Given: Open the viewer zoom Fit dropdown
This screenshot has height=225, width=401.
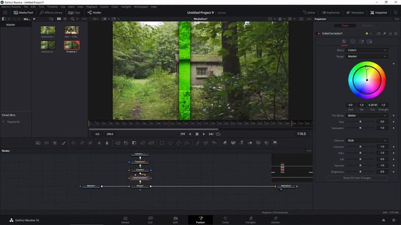Looking at the screenshot, I should pyautogui.click(x=96, y=19).
